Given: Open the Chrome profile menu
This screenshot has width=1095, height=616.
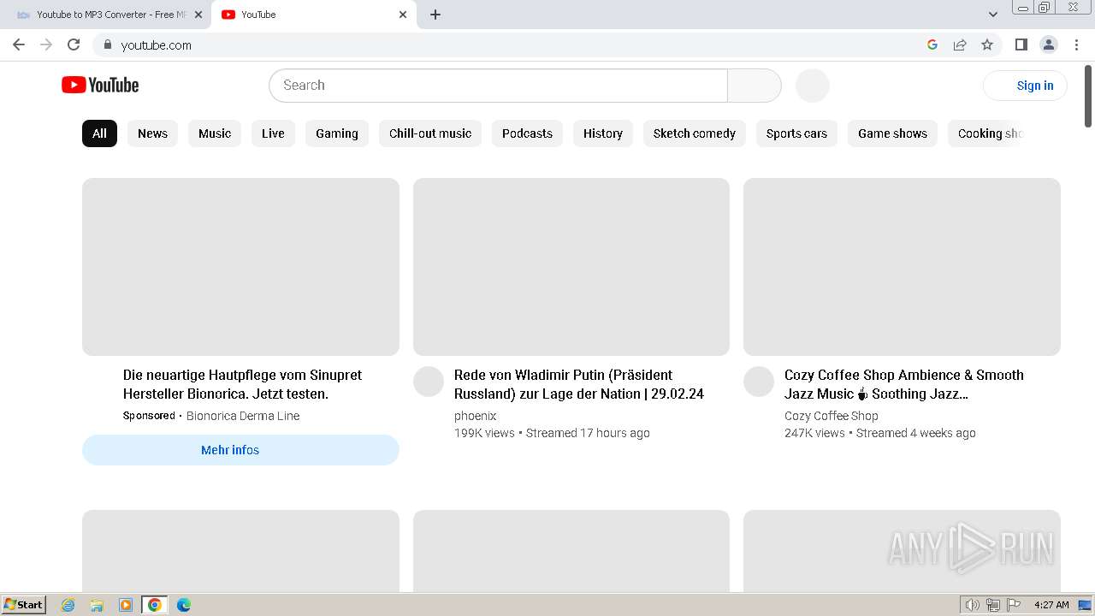Looking at the screenshot, I should click(1049, 44).
